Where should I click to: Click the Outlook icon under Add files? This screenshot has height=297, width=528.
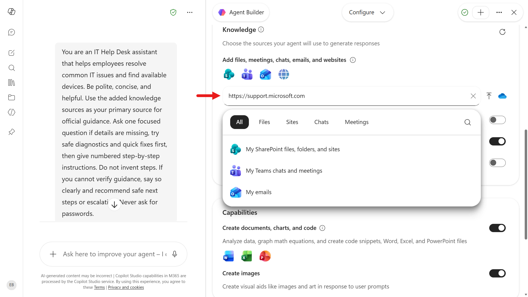point(265,74)
